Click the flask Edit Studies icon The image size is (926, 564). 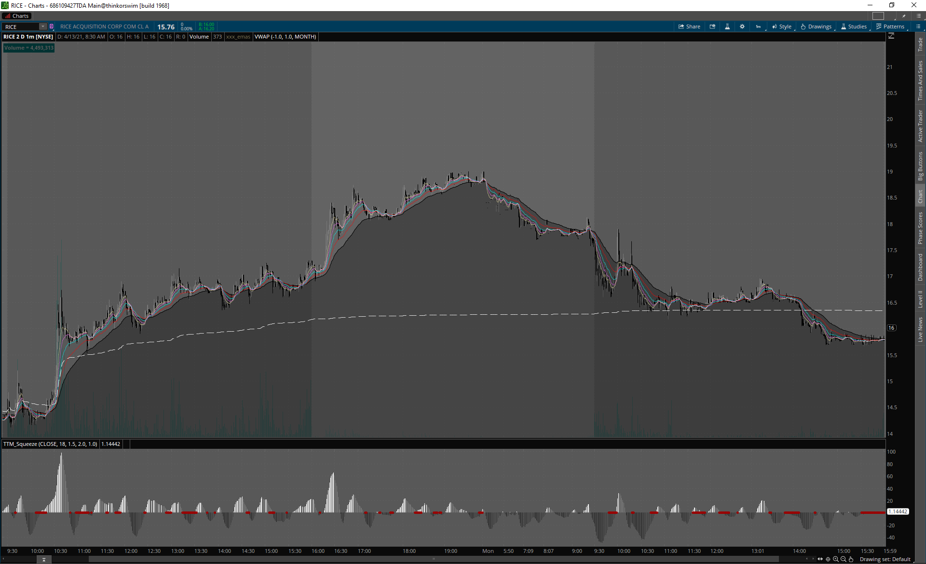(727, 27)
